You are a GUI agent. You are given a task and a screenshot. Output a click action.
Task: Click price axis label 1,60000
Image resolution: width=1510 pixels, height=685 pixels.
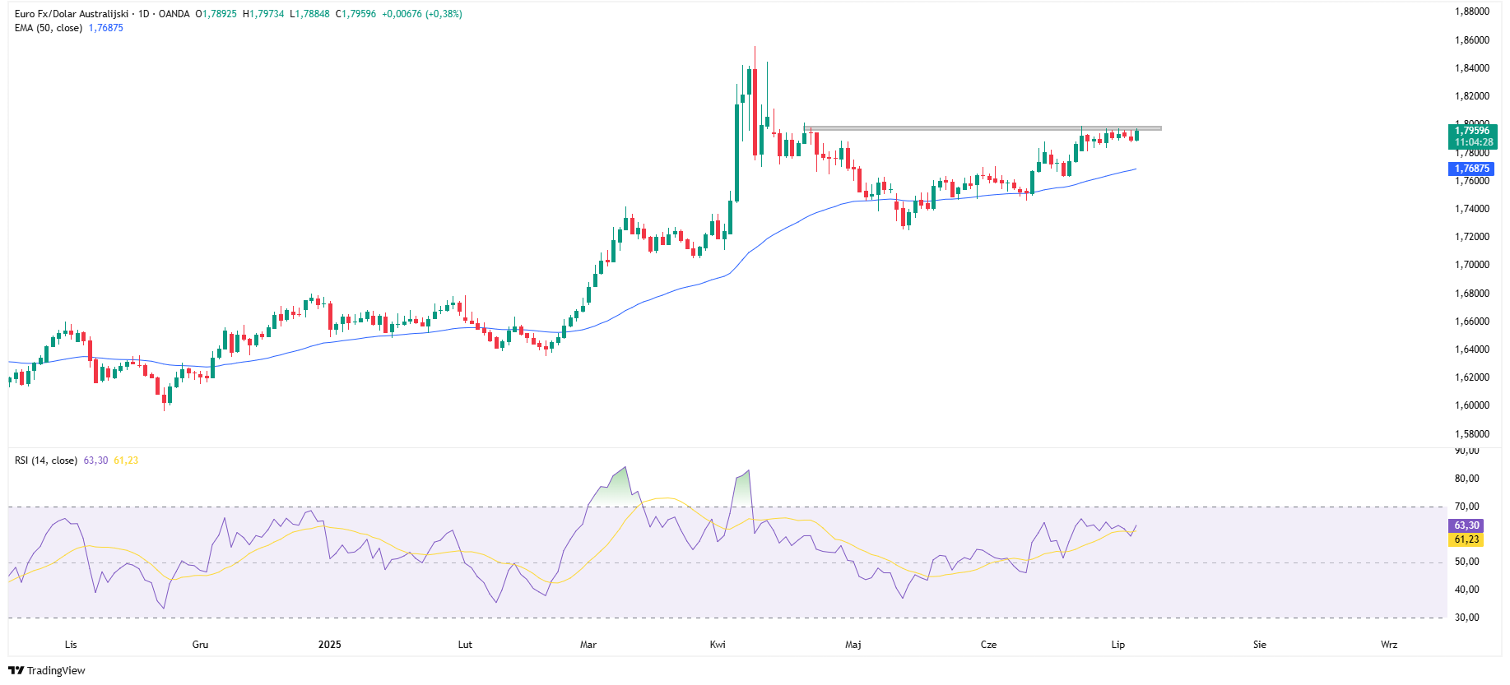tap(1472, 405)
